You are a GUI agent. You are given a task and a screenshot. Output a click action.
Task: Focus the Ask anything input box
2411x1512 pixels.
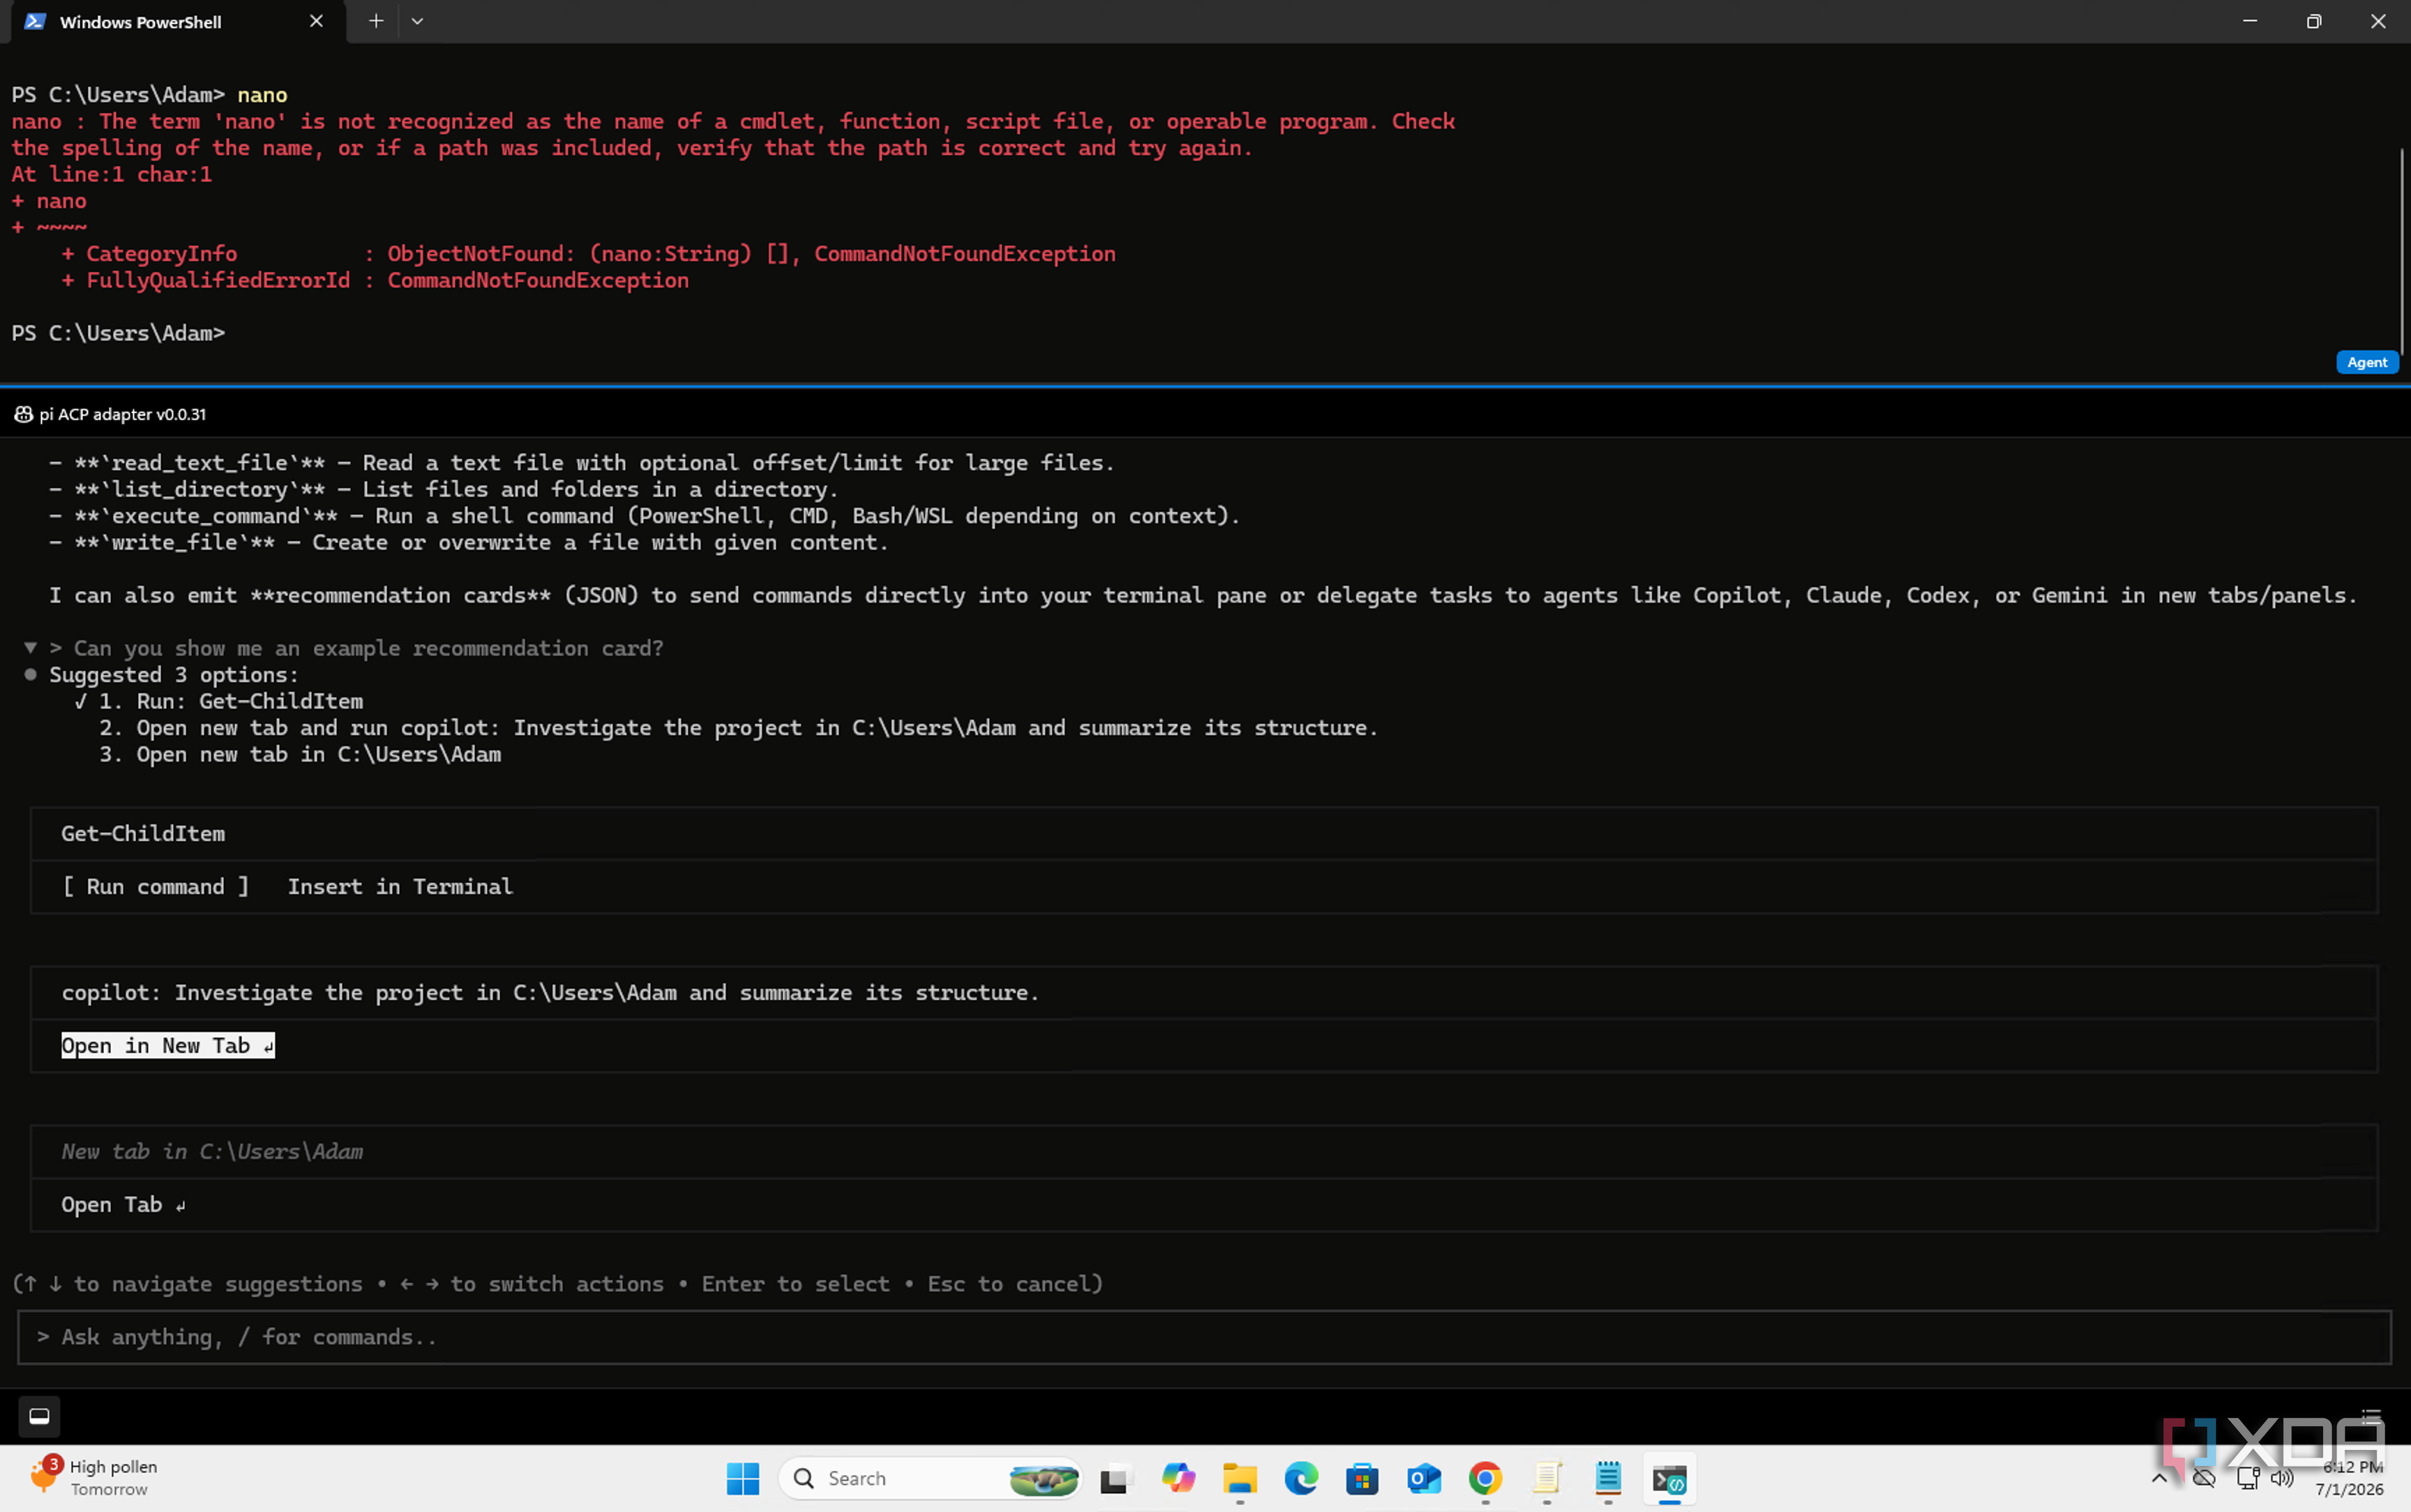click(x=1204, y=1338)
